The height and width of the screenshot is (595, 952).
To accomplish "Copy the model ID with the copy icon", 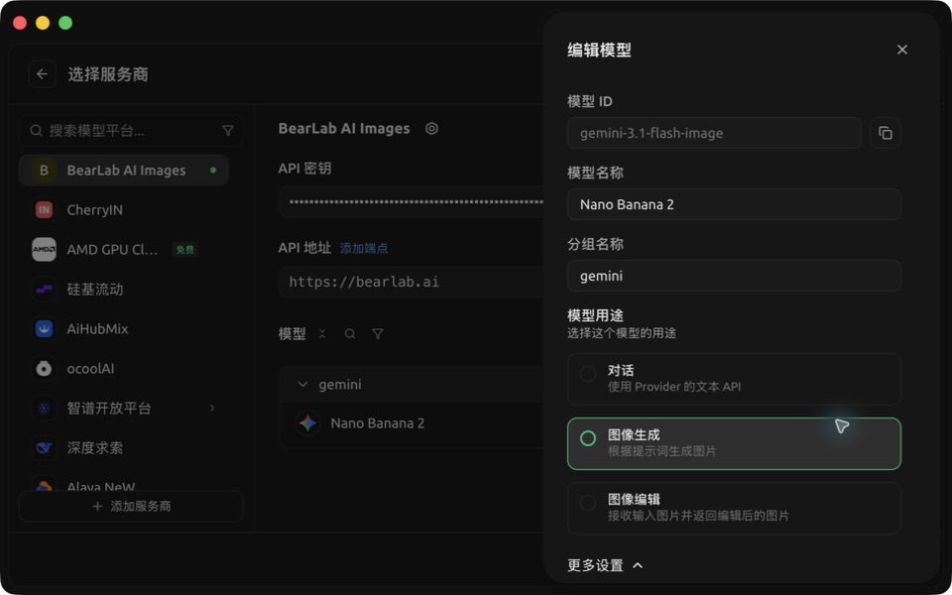I will (x=886, y=133).
